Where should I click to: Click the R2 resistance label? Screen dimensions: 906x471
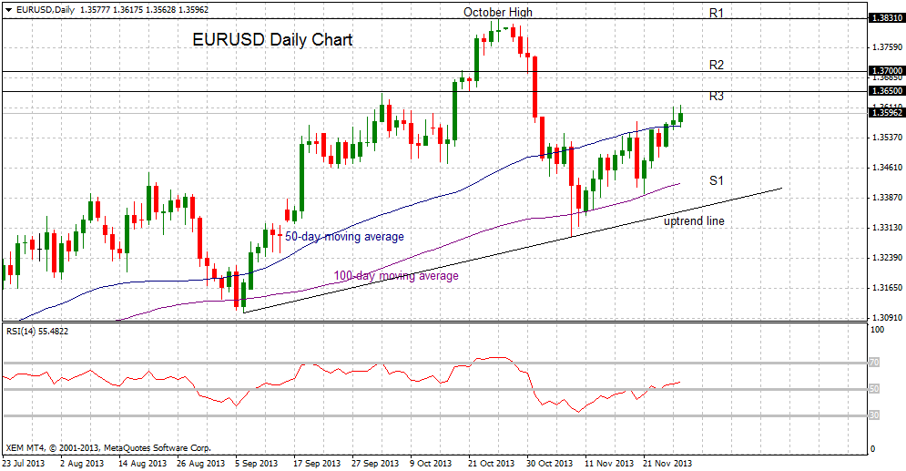pos(717,65)
